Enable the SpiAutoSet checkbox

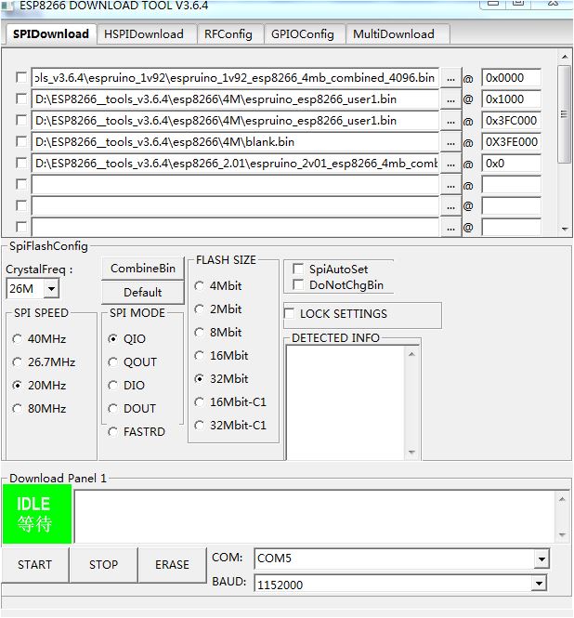pyautogui.click(x=298, y=270)
